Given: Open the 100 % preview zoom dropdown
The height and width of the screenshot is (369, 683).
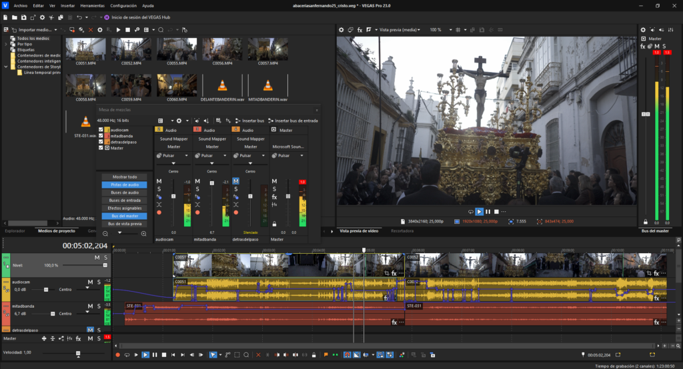Looking at the screenshot, I should 450,30.
